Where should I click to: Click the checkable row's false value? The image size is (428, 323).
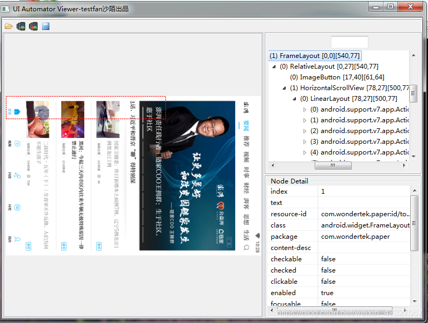364,259
